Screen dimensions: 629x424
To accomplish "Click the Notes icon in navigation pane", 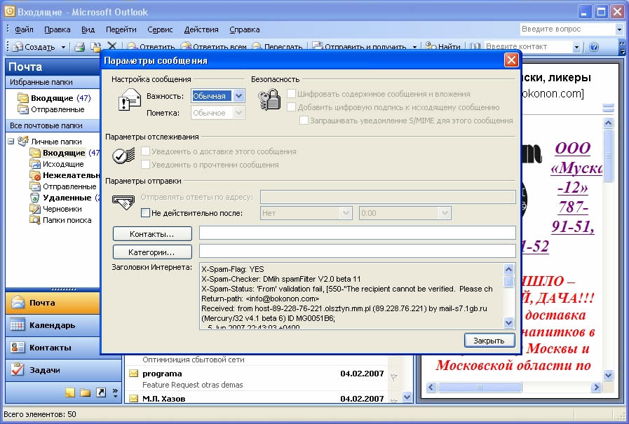I will [x=70, y=392].
